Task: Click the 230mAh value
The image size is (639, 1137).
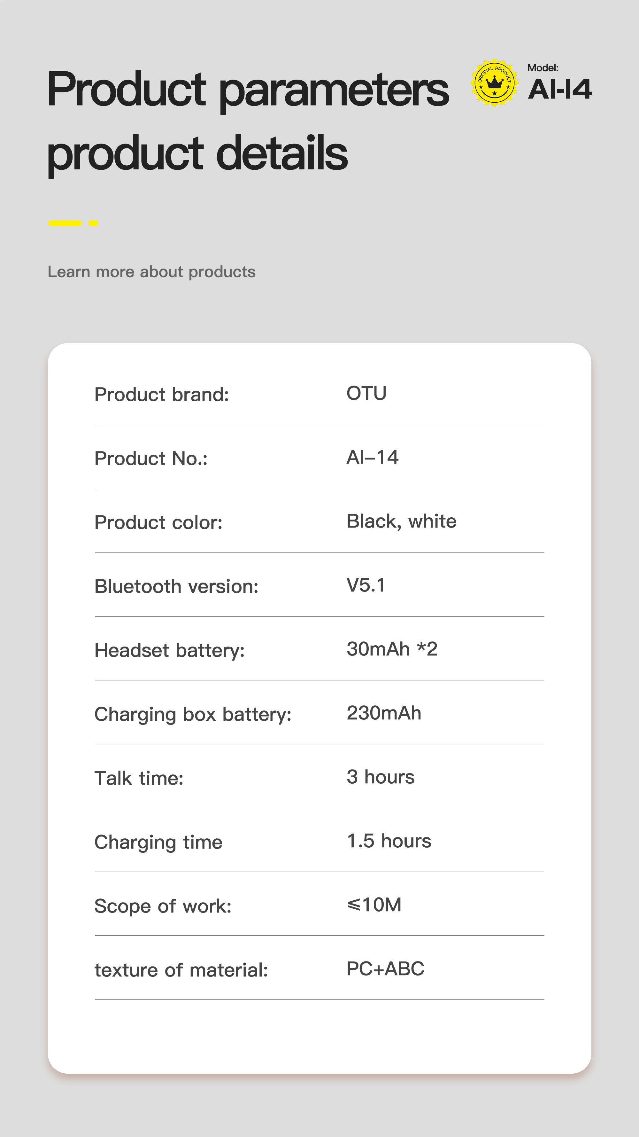Action: [x=384, y=713]
